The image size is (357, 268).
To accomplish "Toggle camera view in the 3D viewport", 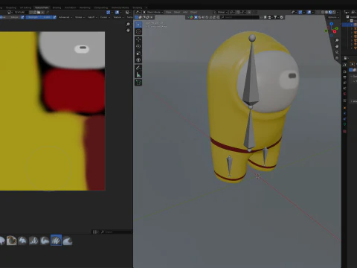I will coord(337,52).
